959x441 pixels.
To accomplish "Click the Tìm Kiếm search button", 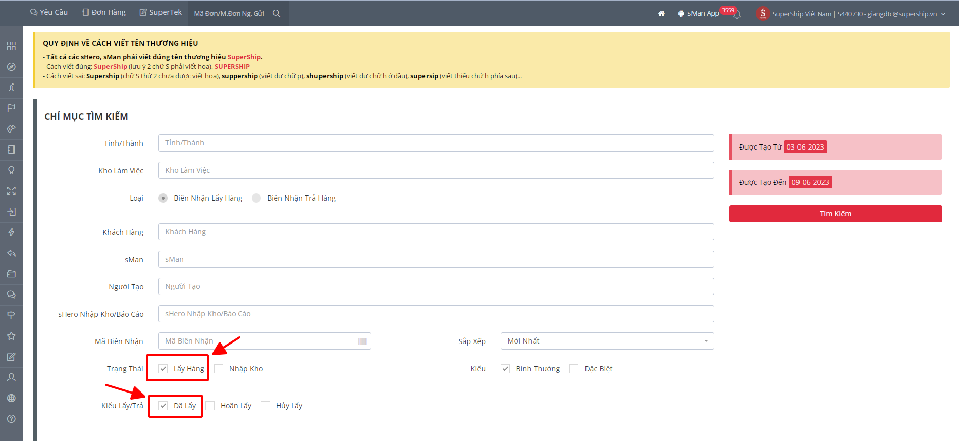I will (x=835, y=214).
